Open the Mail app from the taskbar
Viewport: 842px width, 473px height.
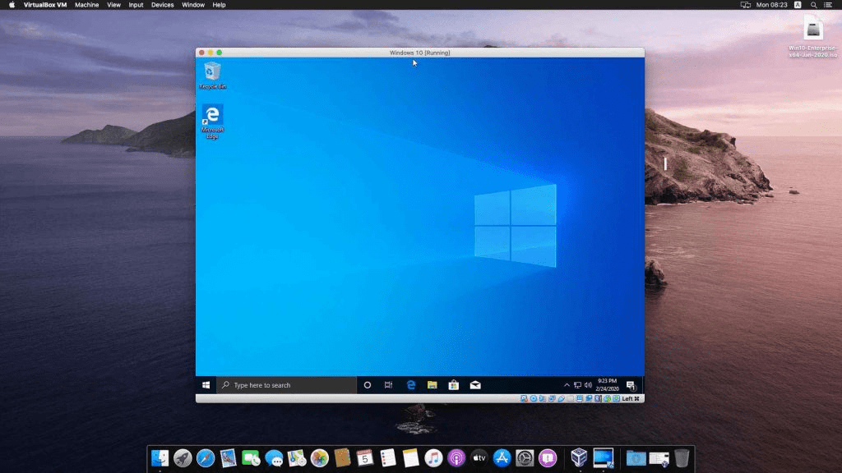pos(475,384)
